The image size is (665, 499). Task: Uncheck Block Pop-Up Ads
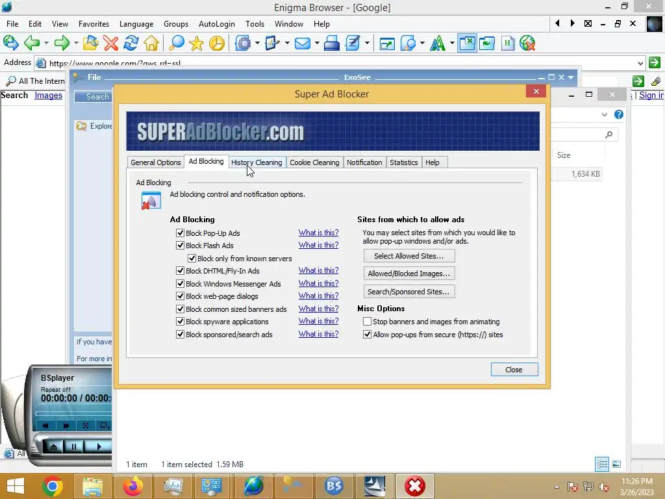pos(180,233)
